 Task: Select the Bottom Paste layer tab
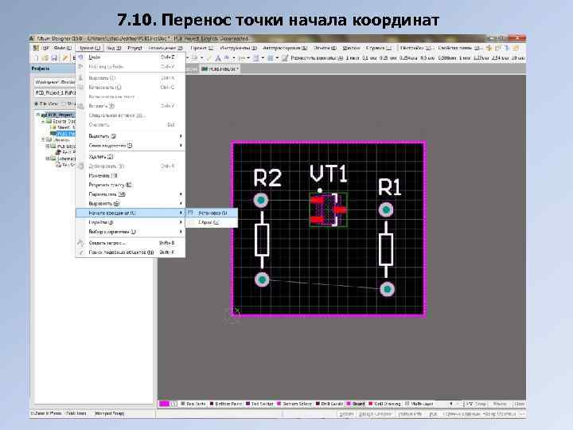pos(226,404)
